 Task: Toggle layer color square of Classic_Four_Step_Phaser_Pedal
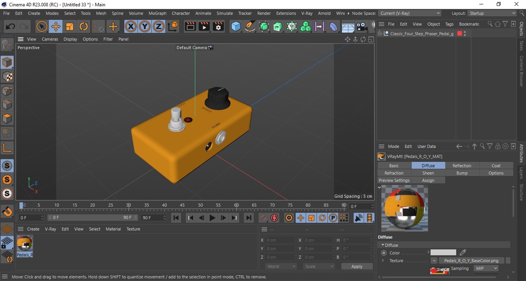click(x=460, y=33)
